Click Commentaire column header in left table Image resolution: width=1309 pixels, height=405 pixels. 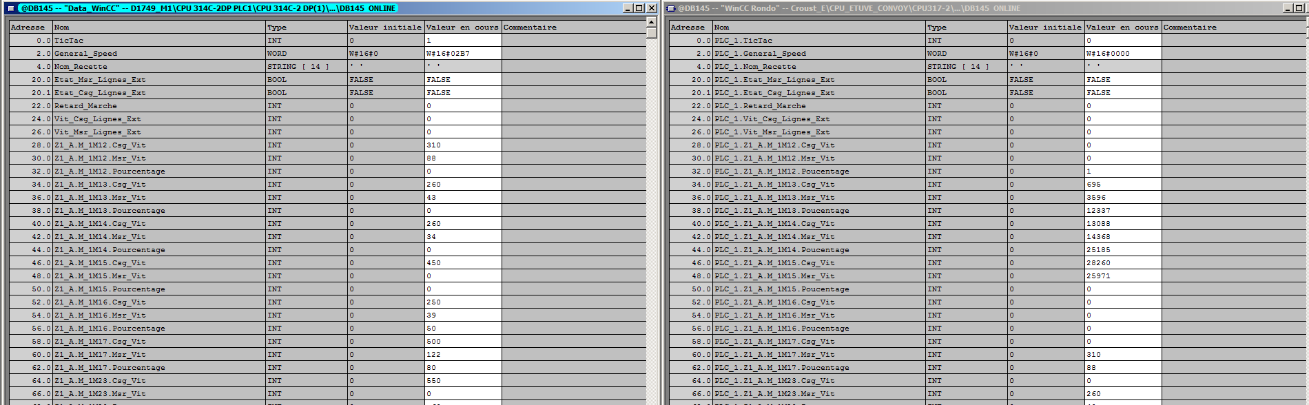click(572, 28)
